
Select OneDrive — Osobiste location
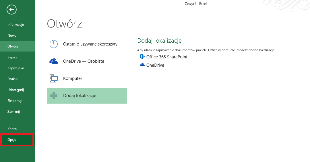[x=87, y=61]
